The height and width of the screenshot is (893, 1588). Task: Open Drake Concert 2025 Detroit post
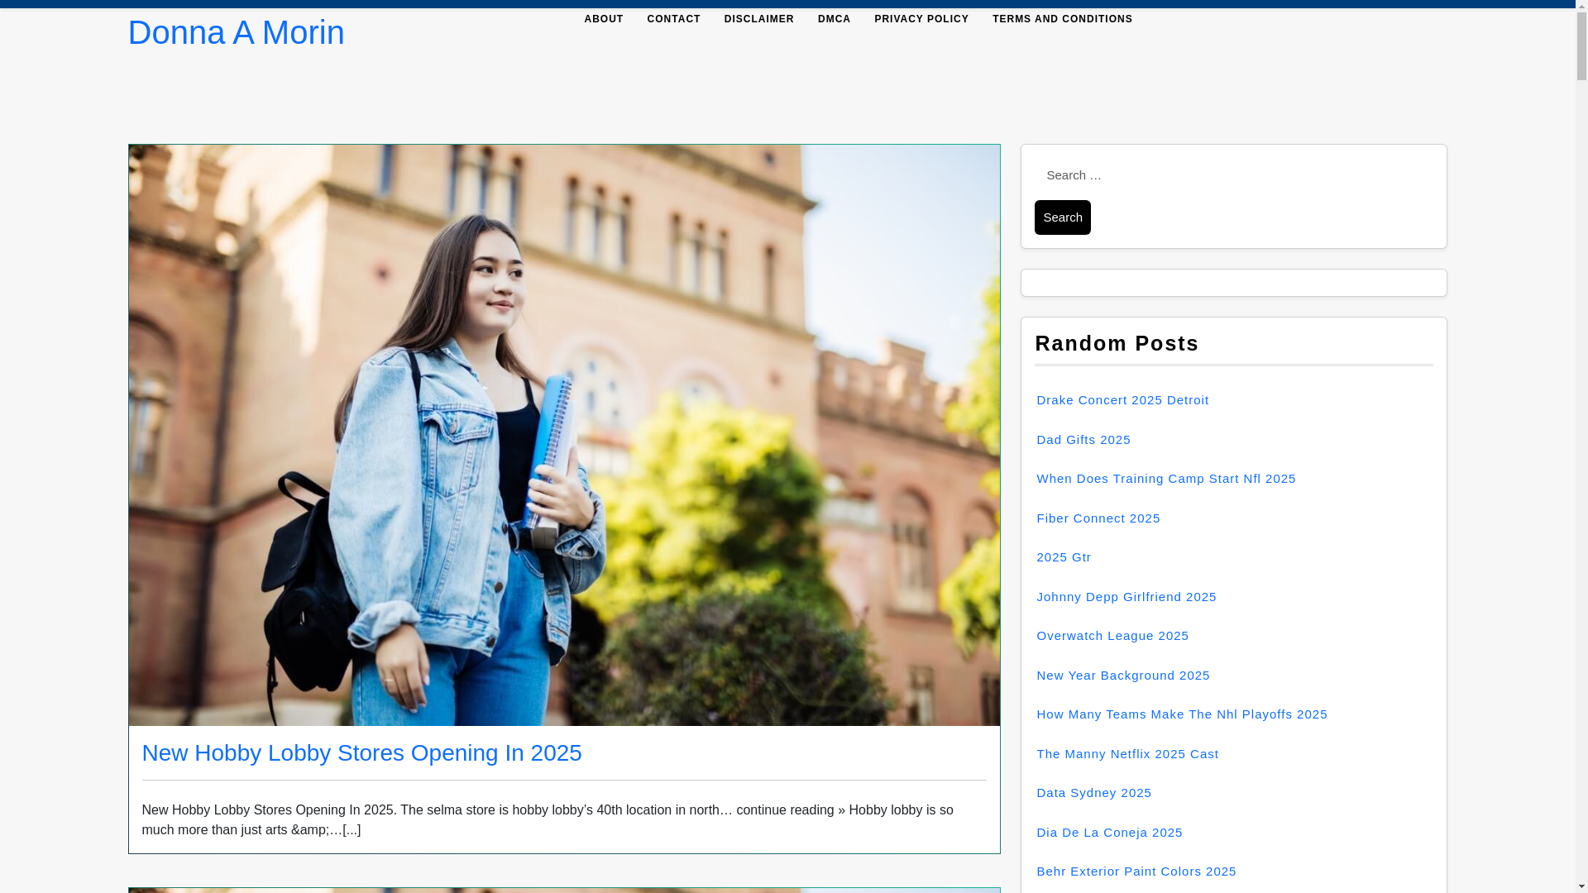[x=1122, y=400]
